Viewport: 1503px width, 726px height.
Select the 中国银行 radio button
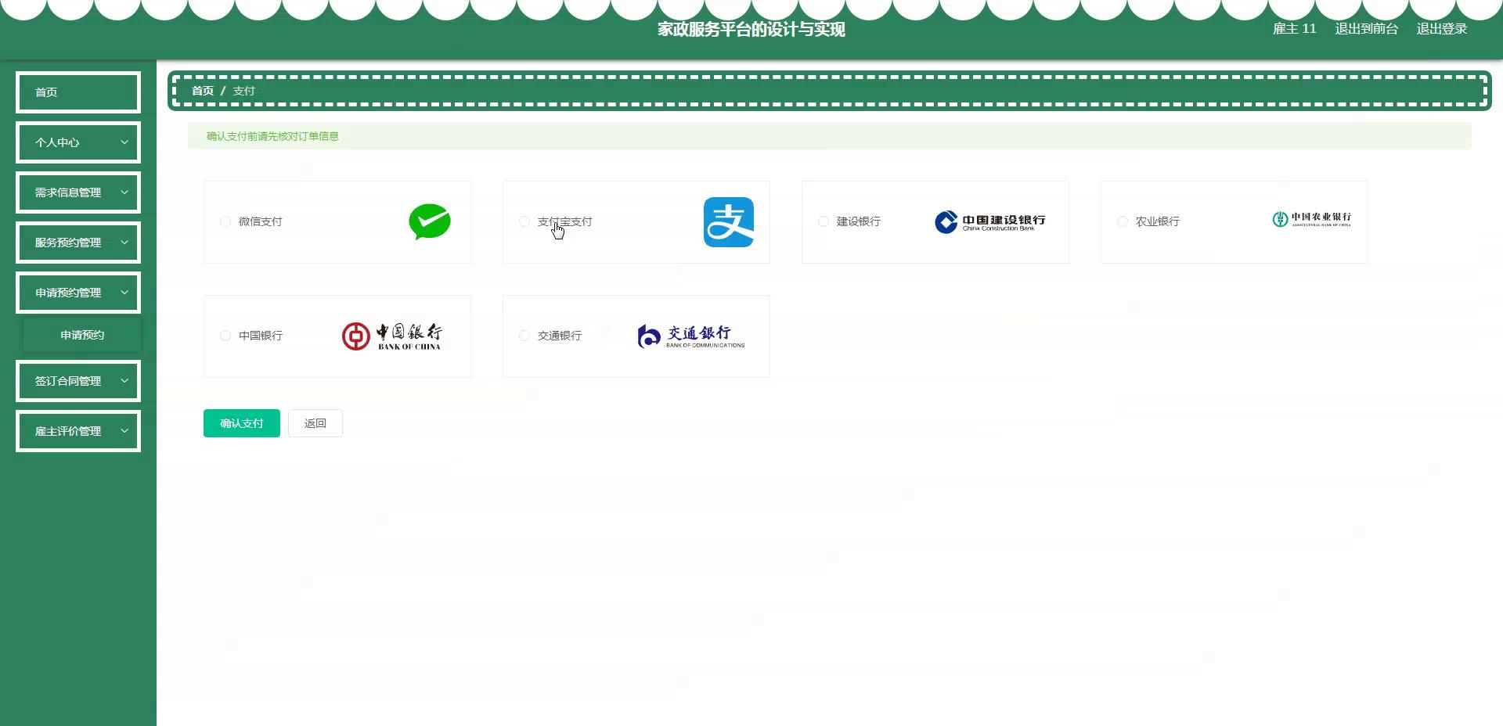225,336
